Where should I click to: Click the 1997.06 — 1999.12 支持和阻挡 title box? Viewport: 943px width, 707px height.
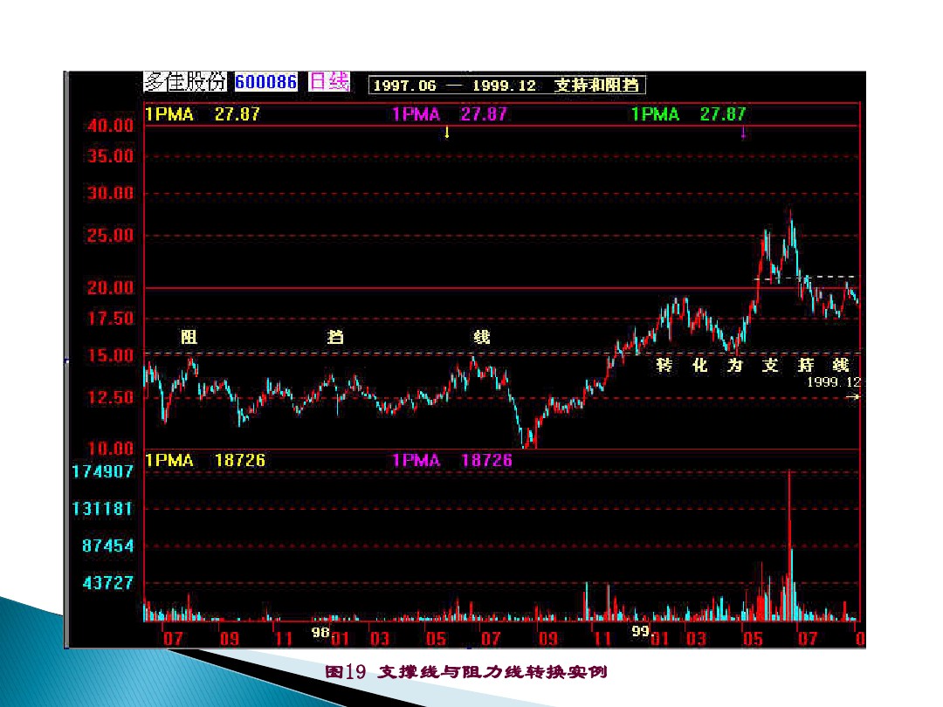pyautogui.click(x=506, y=86)
